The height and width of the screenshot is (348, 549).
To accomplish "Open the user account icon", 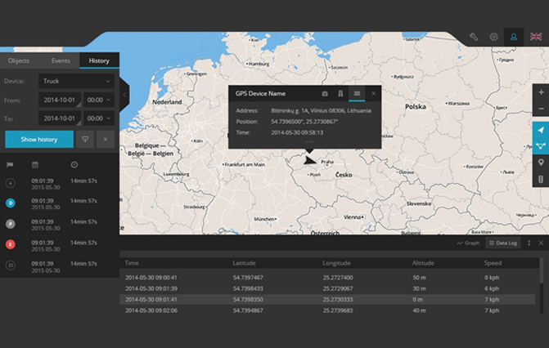I will pyautogui.click(x=515, y=37).
